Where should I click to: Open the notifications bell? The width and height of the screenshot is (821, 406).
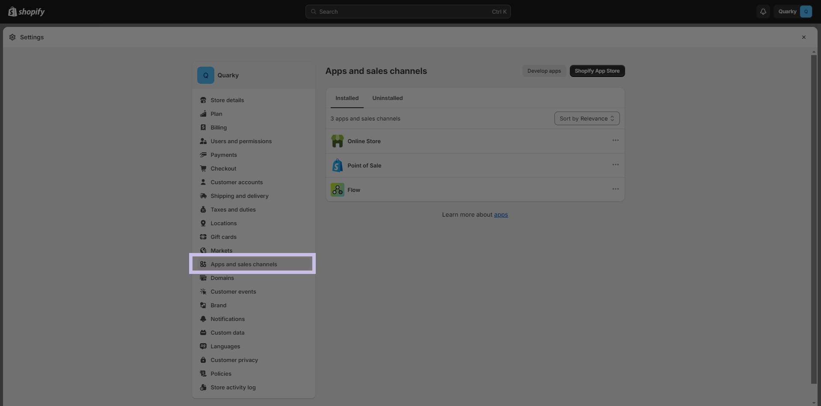763,12
